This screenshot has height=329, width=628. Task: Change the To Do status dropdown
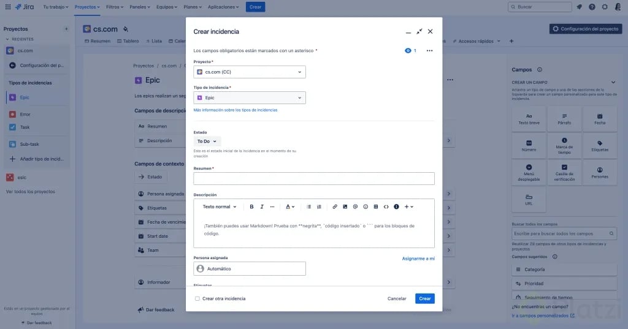click(x=207, y=142)
